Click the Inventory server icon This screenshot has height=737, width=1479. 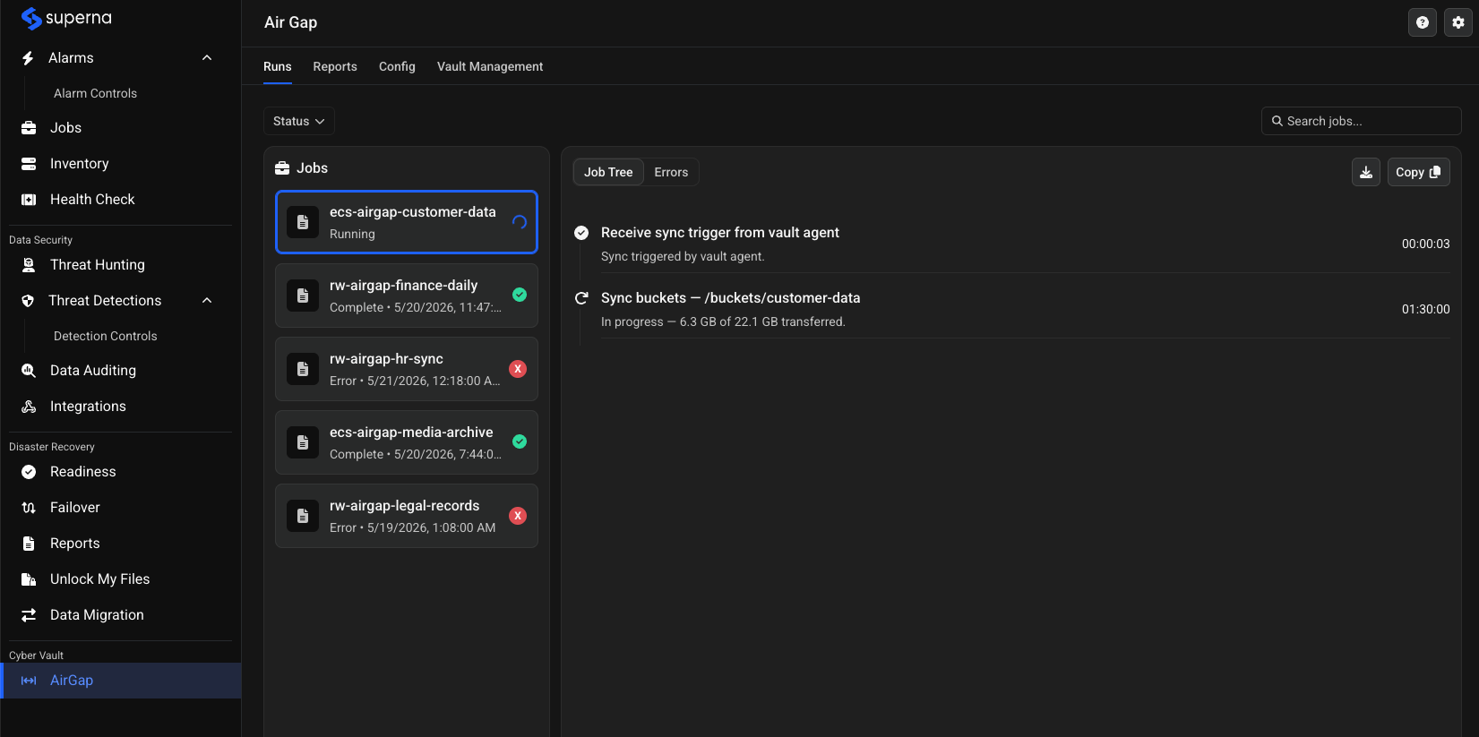29,164
